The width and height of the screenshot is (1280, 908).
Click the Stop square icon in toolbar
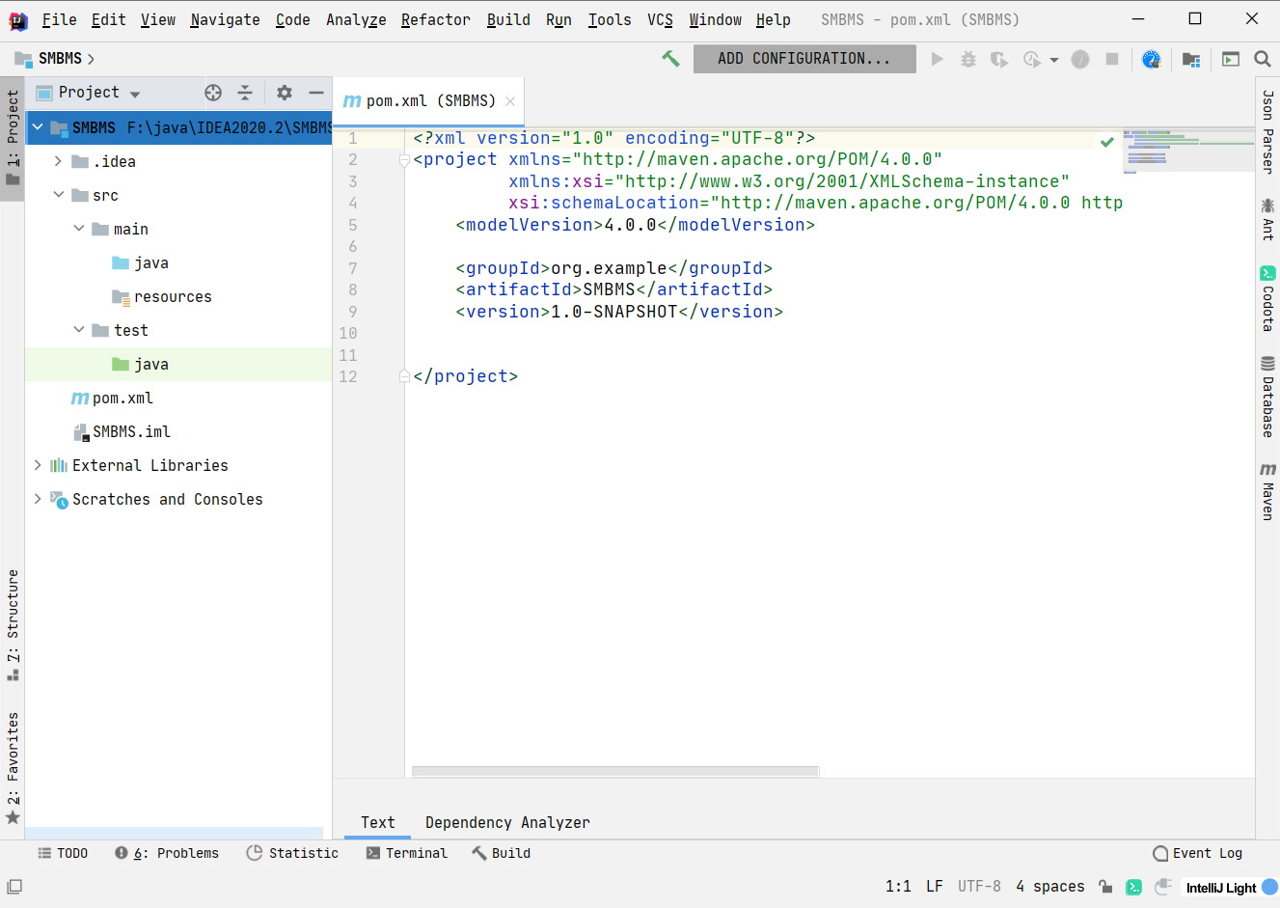(1112, 59)
